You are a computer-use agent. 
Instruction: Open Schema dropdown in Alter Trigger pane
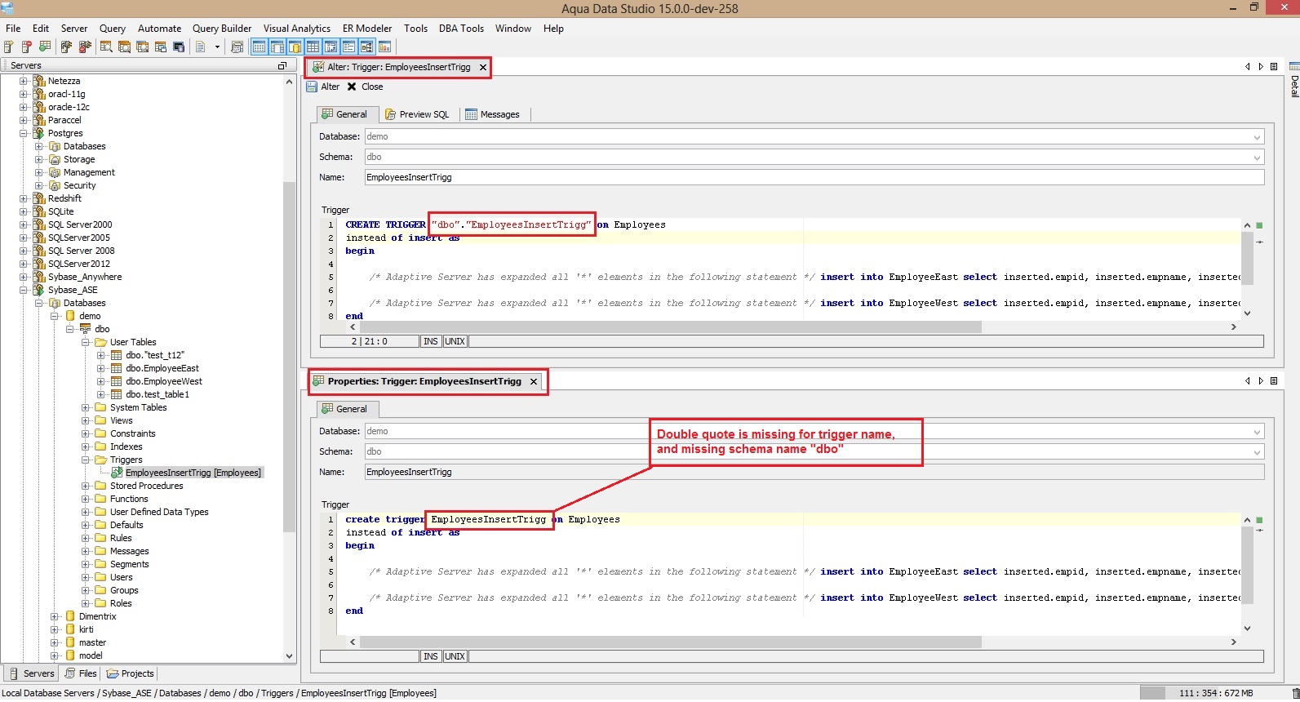(x=1257, y=158)
